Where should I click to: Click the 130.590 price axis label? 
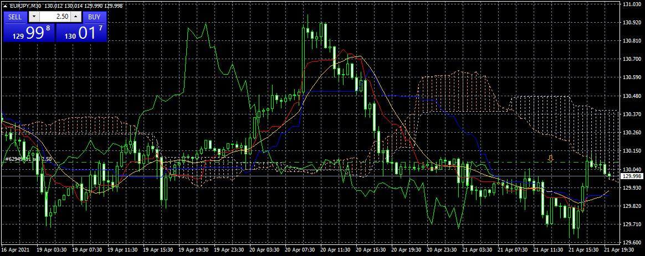pyautogui.click(x=631, y=77)
